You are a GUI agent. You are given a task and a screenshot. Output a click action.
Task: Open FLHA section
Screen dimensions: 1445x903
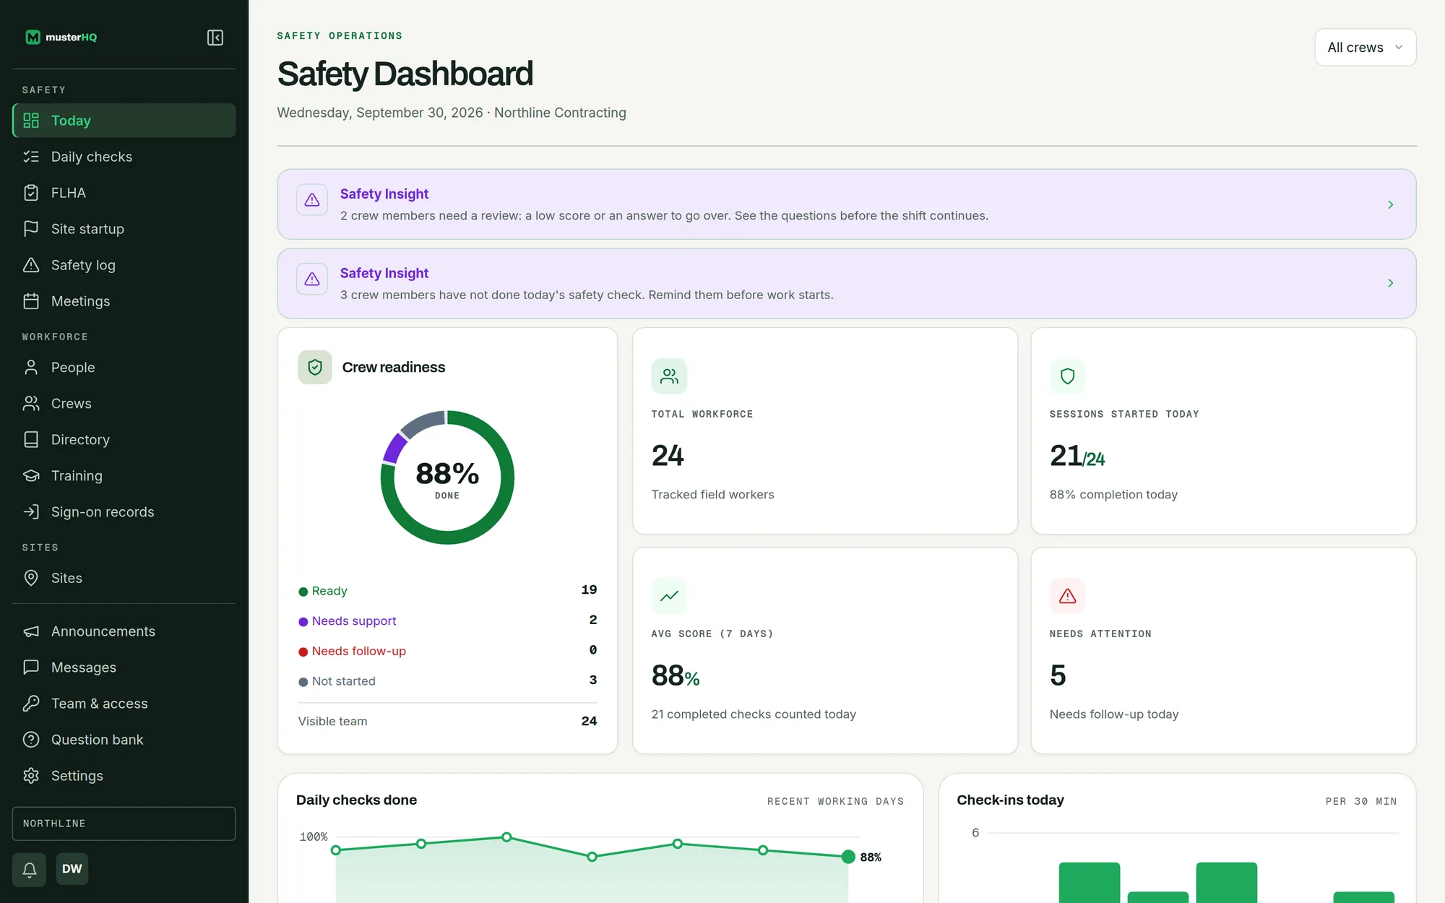pyautogui.click(x=124, y=193)
